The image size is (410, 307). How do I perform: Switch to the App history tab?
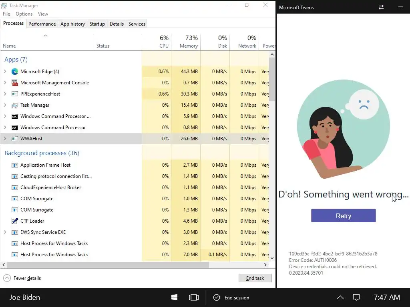click(x=73, y=24)
